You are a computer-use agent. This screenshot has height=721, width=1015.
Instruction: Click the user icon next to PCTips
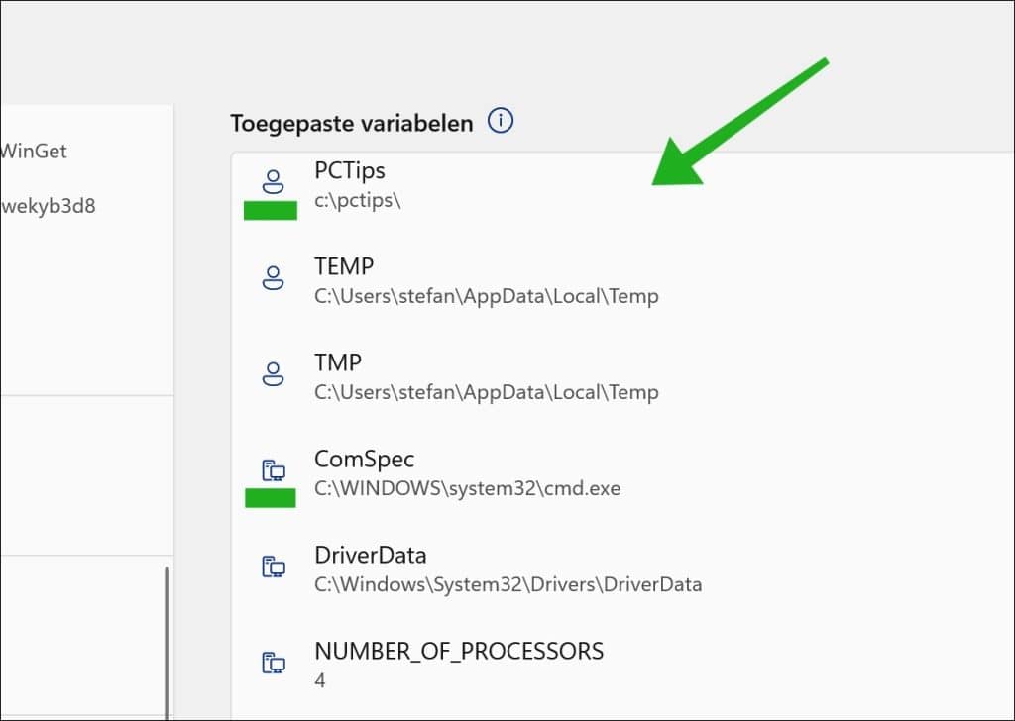273,182
